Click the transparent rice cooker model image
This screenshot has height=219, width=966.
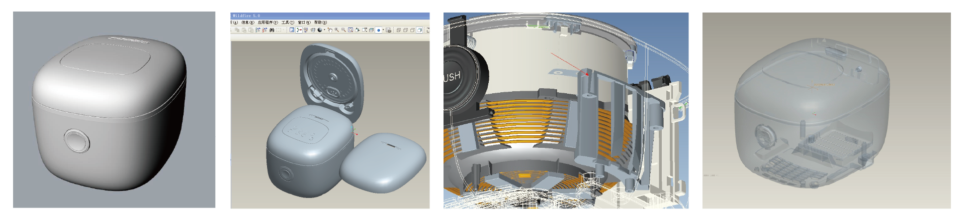pos(826,110)
